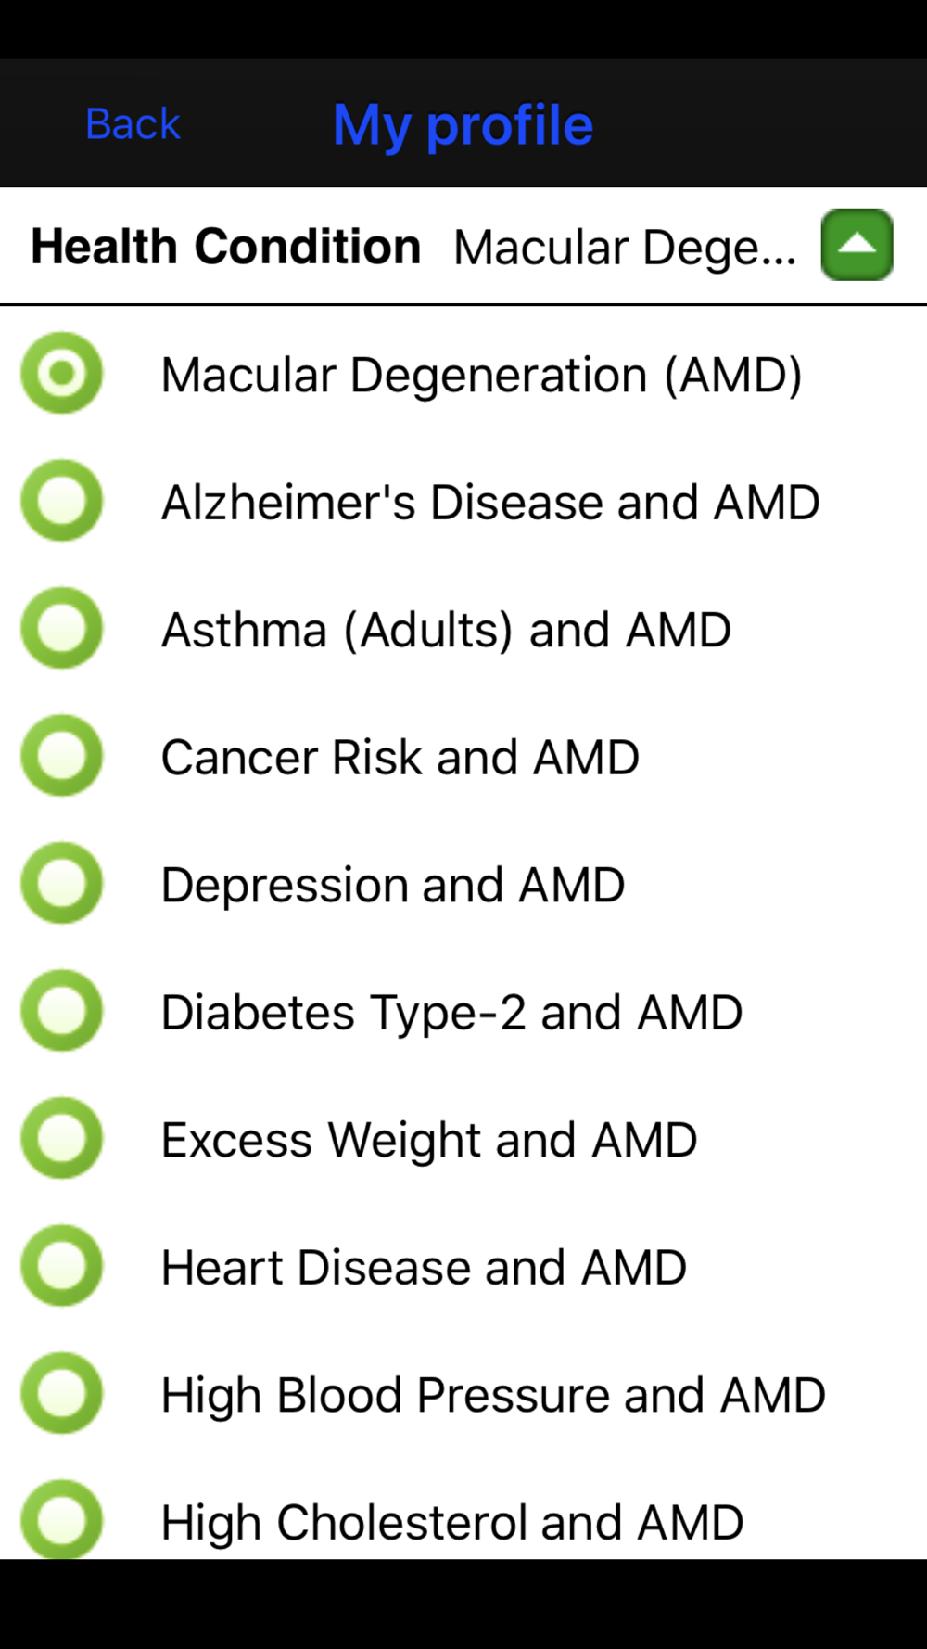Select Macular Degeneration (AMD) radio button
The width and height of the screenshot is (927, 1649).
[x=62, y=373]
